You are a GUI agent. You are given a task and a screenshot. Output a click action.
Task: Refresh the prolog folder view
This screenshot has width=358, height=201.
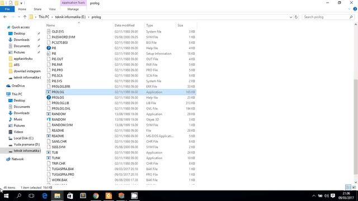tap(296, 17)
